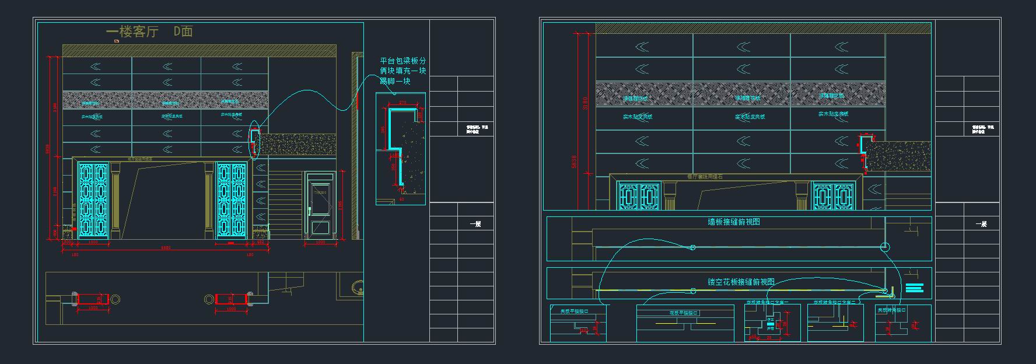Viewport: 1036px width, 364px height.
Task: Click the 夹板转角接口 detail box
Action: click(902, 323)
